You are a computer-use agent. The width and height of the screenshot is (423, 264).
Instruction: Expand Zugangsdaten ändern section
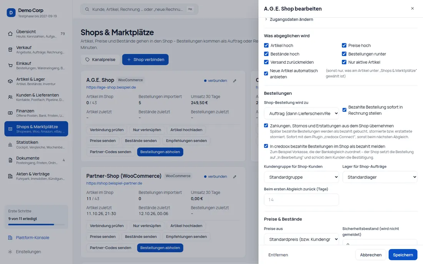(x=289, y=19)
